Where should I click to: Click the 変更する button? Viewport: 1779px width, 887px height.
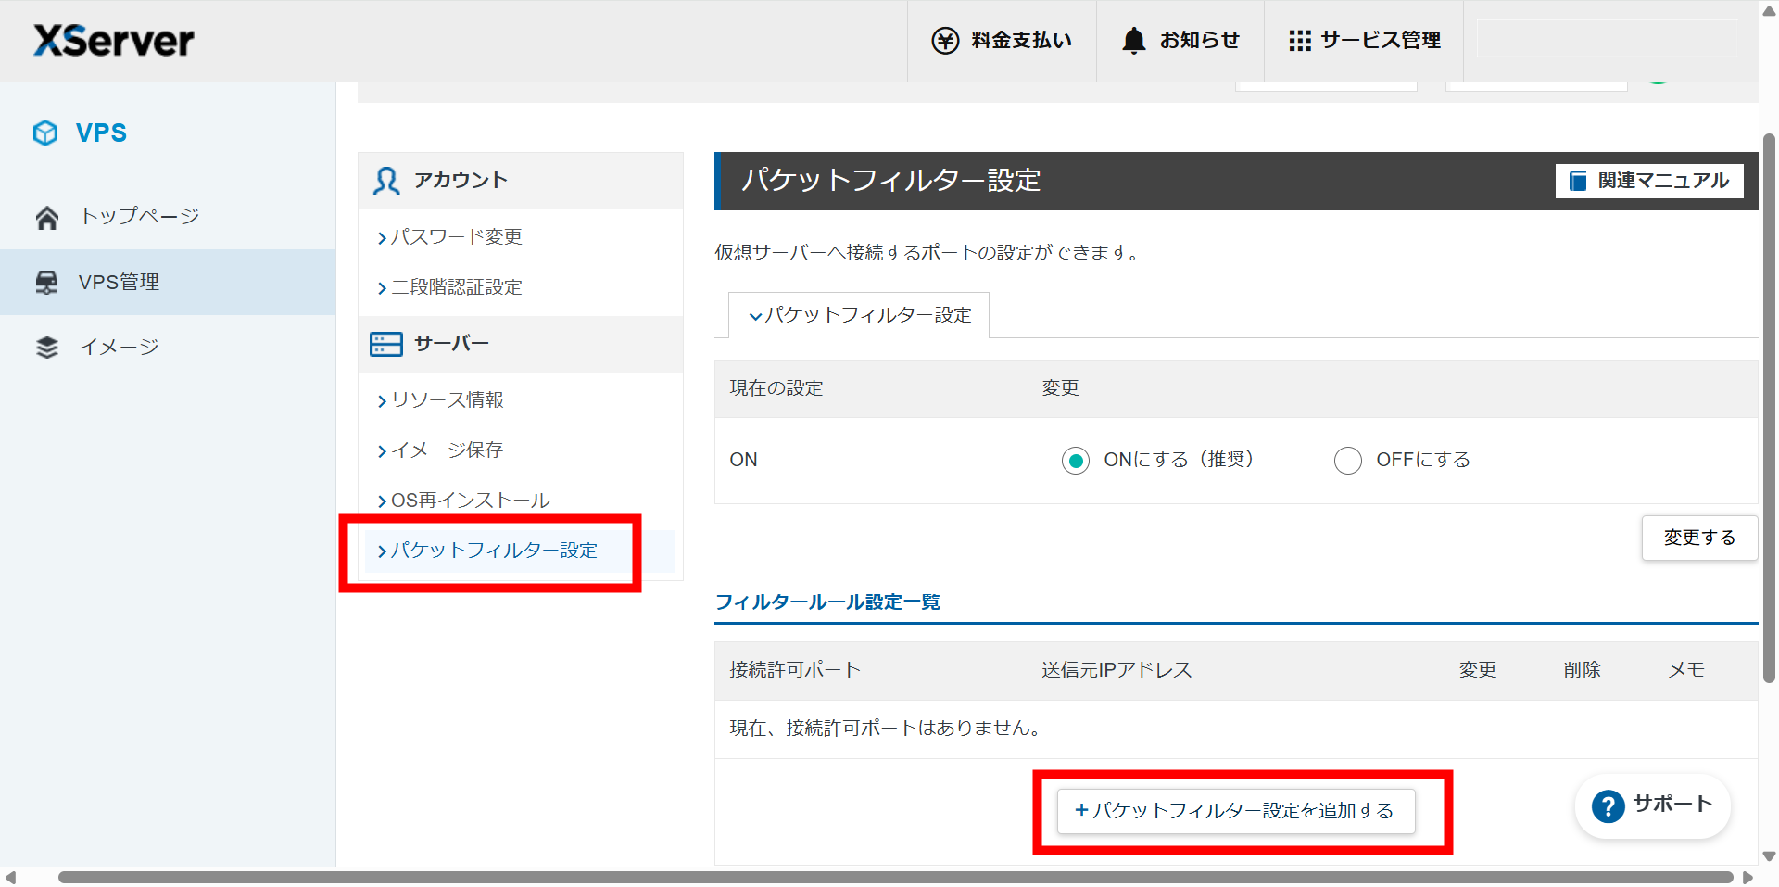tap(1698, 538)
